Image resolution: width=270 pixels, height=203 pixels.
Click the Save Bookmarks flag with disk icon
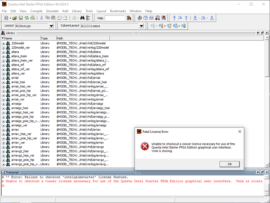point(176,26)
